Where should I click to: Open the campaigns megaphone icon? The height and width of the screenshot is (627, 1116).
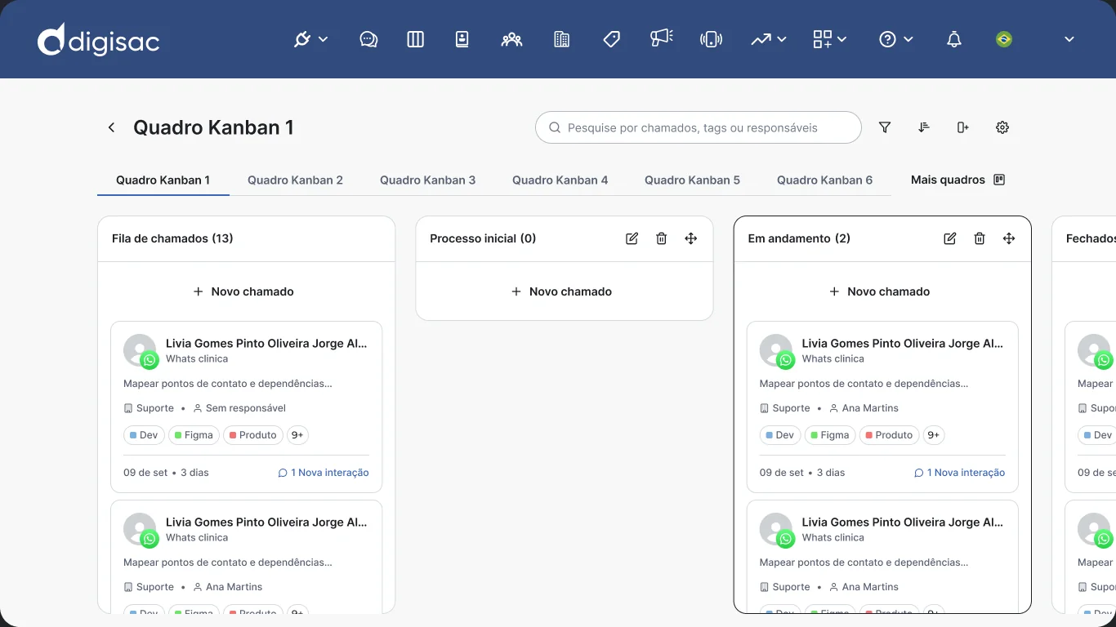click(x=661, y=38)
